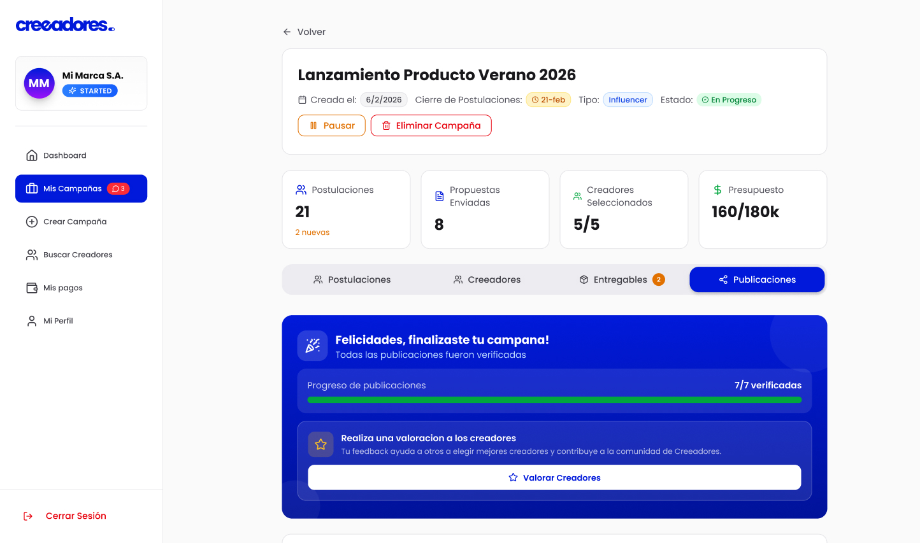Viewport: 920px width, 543px height.
Task: Switch to the Postulaciones tab
Action: click(x=352, y=279)
